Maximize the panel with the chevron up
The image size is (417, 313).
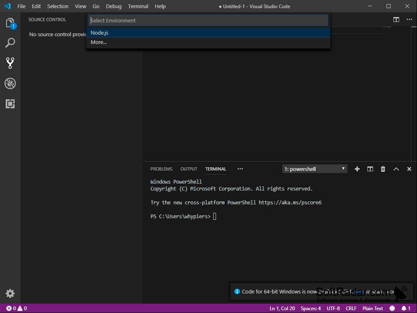coord(396,169)
